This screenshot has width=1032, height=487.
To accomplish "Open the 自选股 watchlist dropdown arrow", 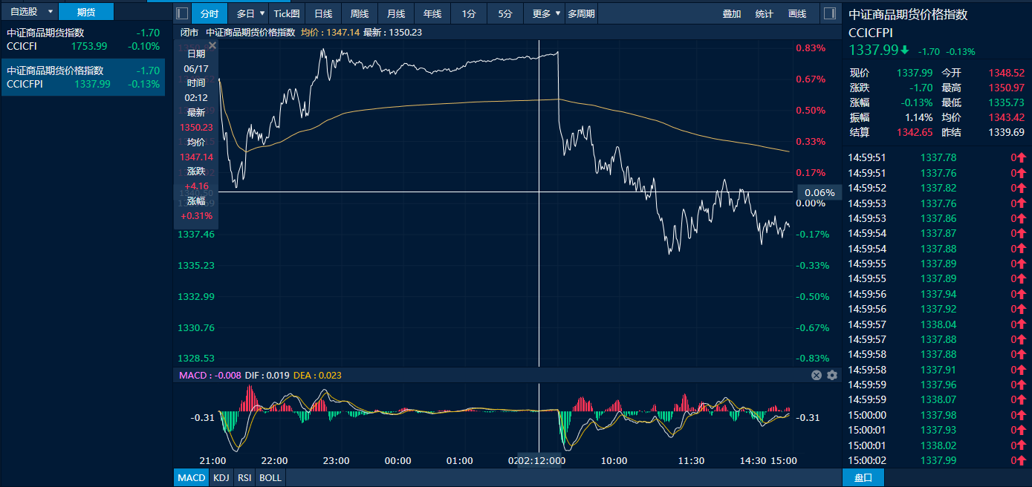I will (x=50, y=12).
